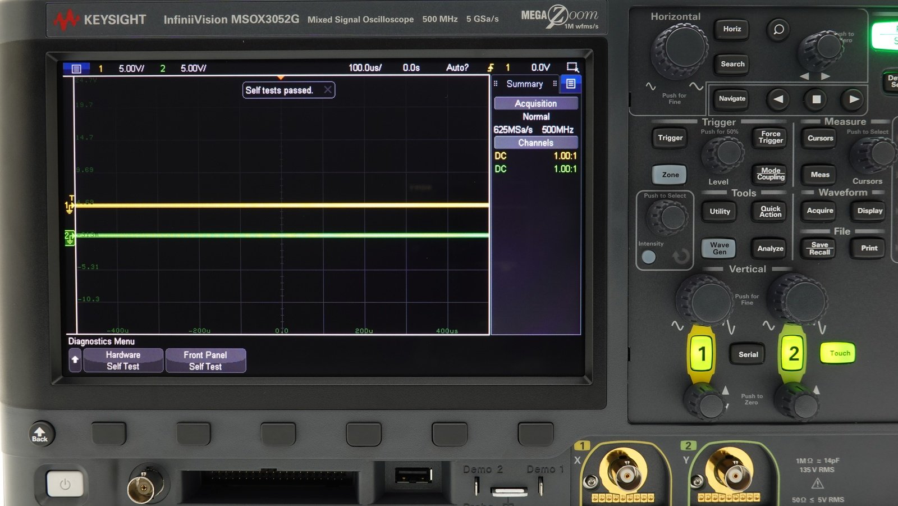Open channel 2 5.00V/ scale setting
Screen dimensions: 898x506
point(193,68)
